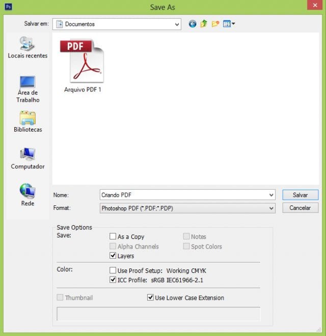Open Bibliotecas in the sidebar
326x336 pixels.
click(x=28, y=121)
